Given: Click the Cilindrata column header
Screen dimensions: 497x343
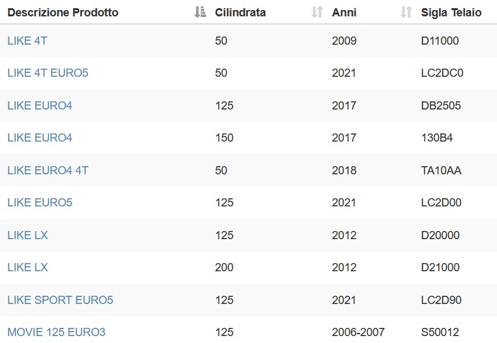Looking at the screenshot, I should (x=240, y=13).
